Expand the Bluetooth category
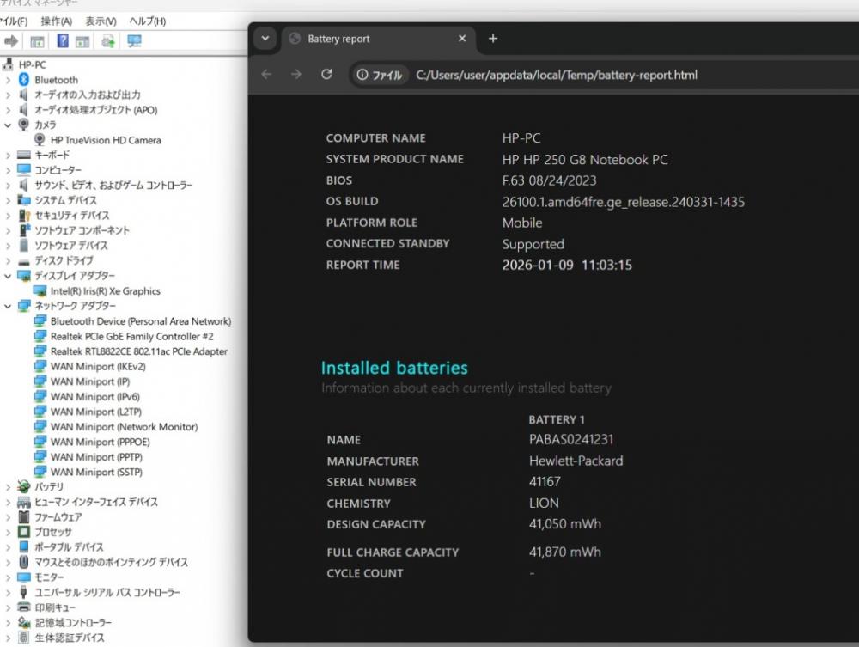The height and width of the screenshot is (647, 859). (9, 80)
